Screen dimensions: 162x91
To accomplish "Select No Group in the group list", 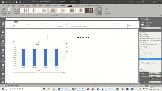I will (150, 33).
